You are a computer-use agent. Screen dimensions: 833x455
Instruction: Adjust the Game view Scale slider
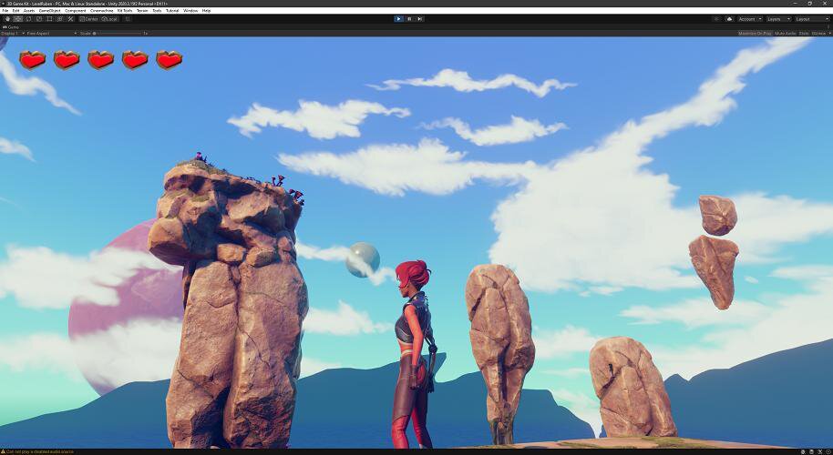click(119, 33)
